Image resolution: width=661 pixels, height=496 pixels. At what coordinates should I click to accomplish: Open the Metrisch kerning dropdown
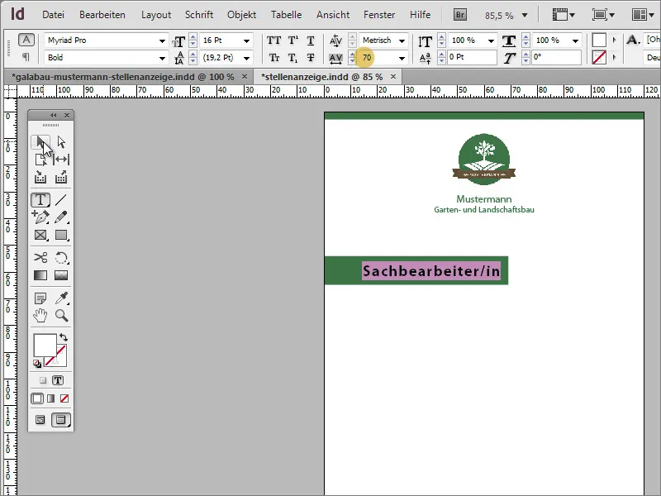pos(402,41)
